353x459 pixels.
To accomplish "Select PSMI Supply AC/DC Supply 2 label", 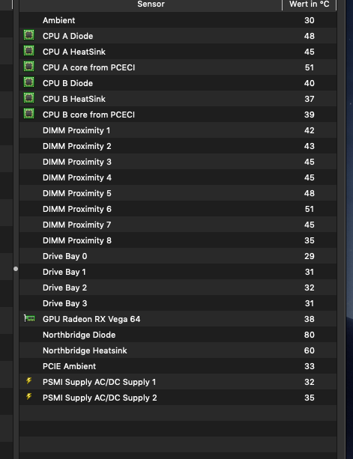I will [100, 398].
